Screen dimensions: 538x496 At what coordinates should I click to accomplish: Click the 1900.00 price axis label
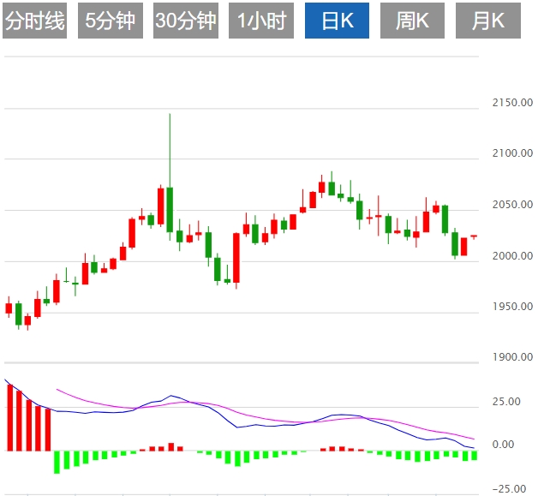512,357
